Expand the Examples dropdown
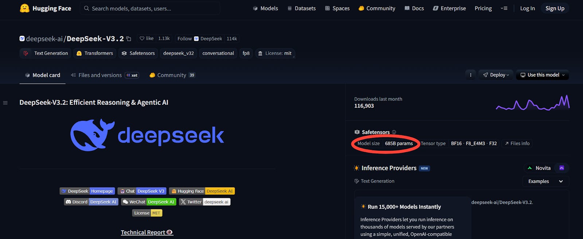Image resolution: width=583 pixels, height=239 pixels. pos(545,181)
